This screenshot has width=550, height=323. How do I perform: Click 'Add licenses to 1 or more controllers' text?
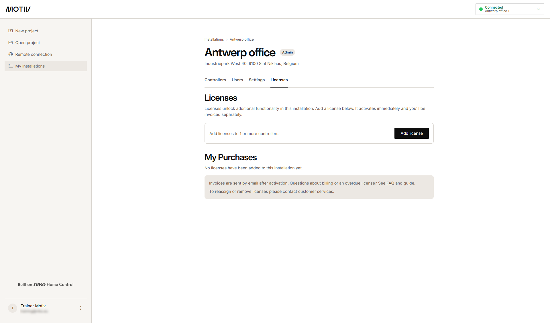244,134
